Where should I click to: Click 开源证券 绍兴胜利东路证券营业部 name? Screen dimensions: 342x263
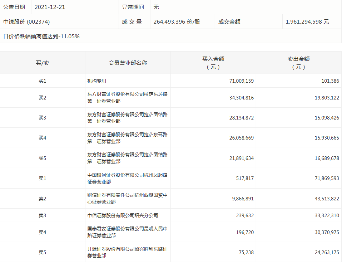127,252
